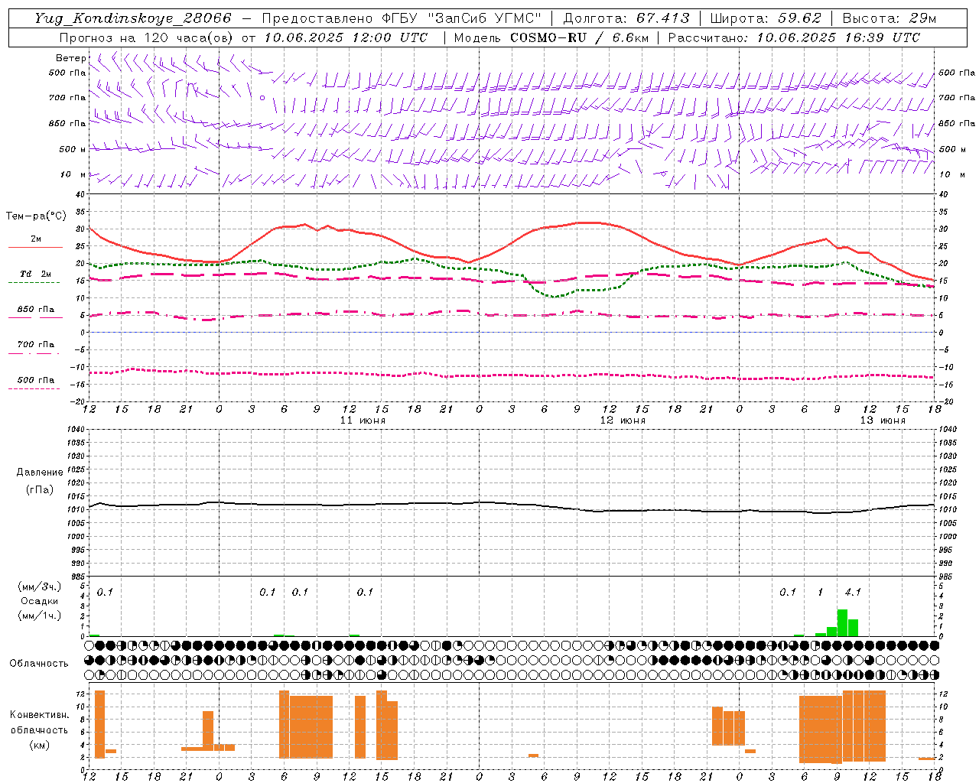979x783 pixels.
Task: Click the station title Yug_Kondinskoye_28066
Action: click(132, 18)
